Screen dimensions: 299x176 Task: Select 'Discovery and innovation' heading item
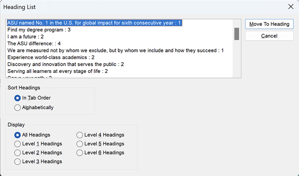[x=66, y=64]
